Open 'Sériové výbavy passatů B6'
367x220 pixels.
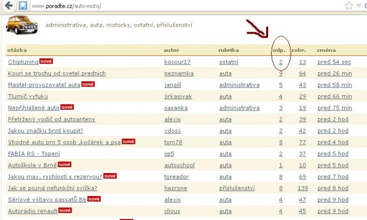pyautogui.click(x=47, y=200)
